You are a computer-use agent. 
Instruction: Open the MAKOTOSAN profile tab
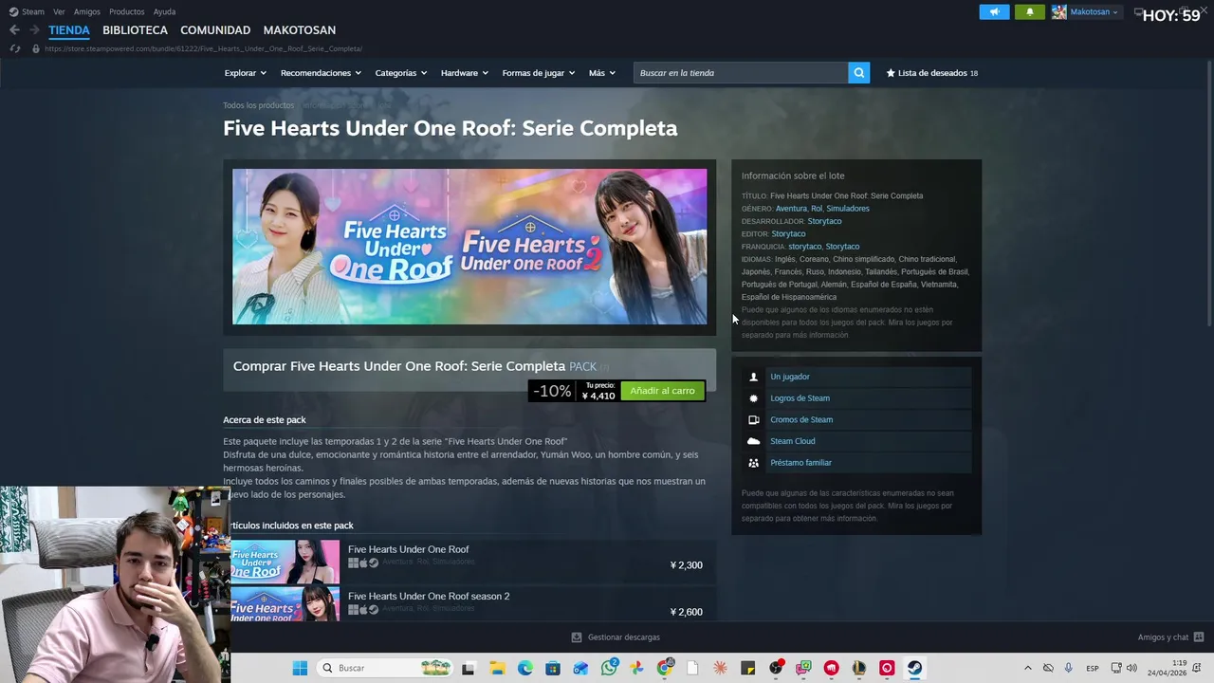coord(300,30)
